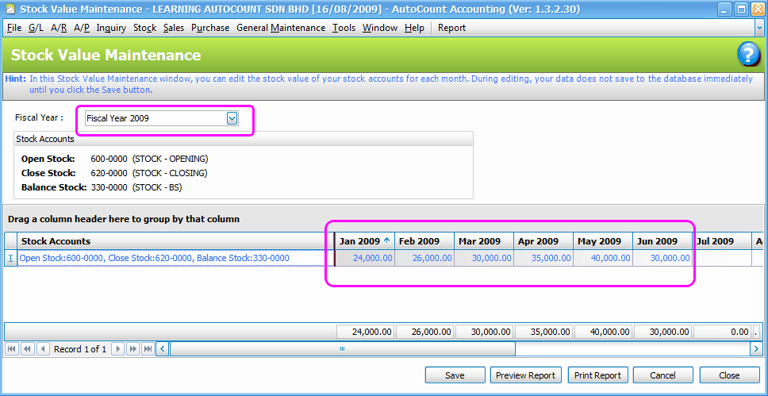This screenshot has width=768, height=396.
Task: Go to first record in navigator
Action: (12, 349)
